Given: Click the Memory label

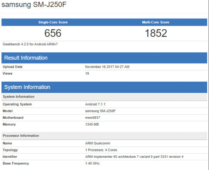Looking at the screenshot, I should 9,124.
